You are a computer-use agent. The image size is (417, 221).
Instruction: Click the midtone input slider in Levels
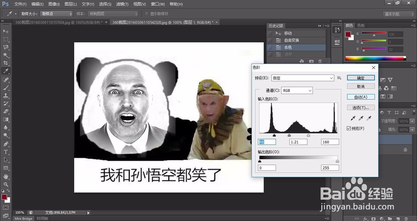point(289,135)
